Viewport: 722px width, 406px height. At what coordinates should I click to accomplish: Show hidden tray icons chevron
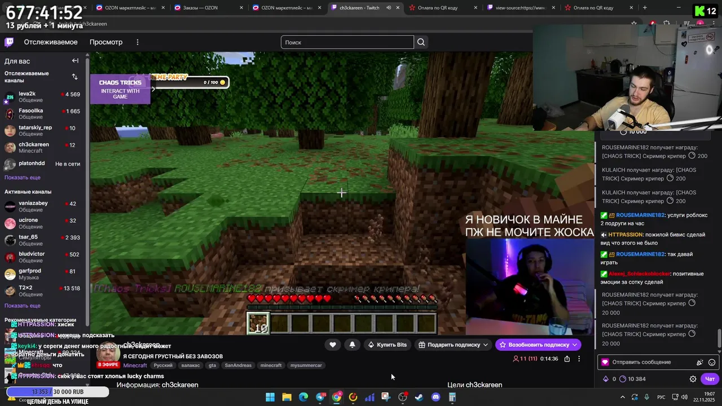[623, 397]
